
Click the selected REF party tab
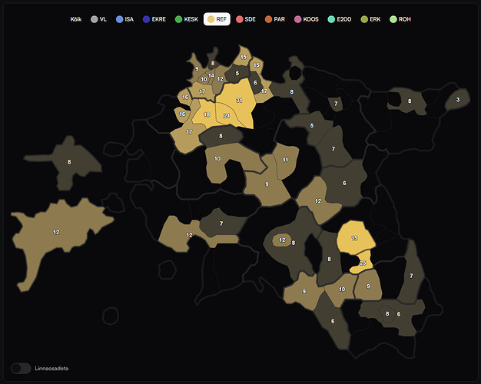(217, 19)
